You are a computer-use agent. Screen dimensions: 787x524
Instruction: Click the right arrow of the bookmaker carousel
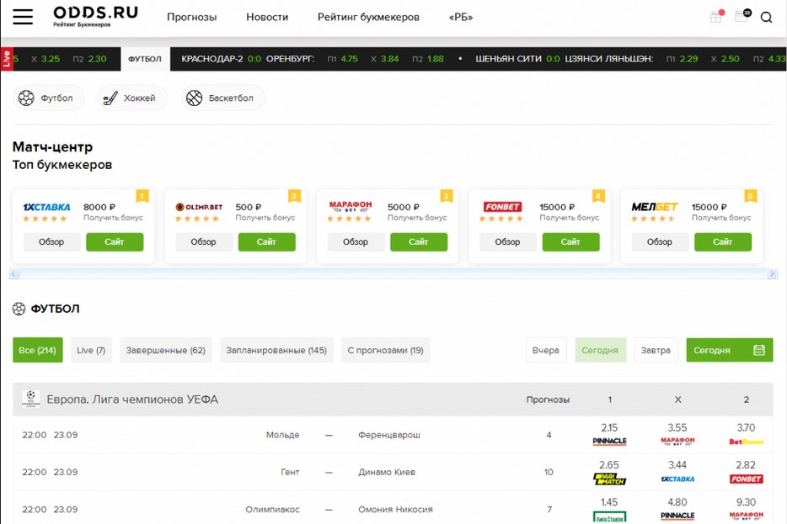774,273
